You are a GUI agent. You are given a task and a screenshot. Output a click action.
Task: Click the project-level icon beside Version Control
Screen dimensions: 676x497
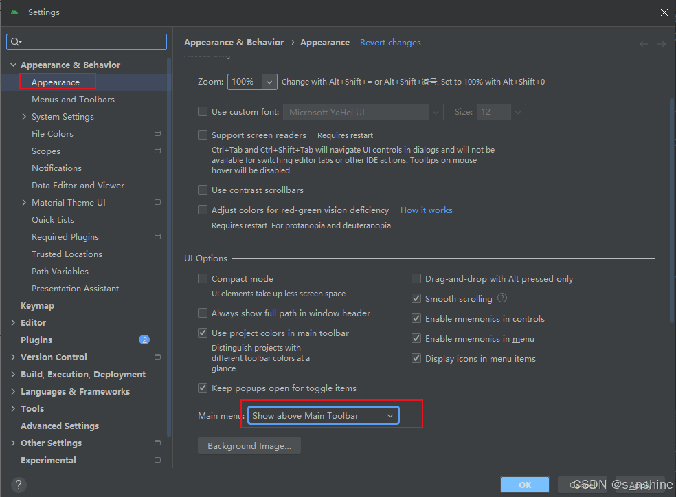click(158, 357)
